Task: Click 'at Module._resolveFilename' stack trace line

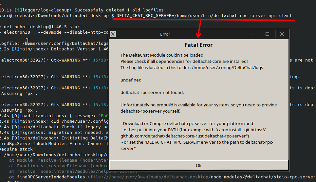Action: coord(58,160)
